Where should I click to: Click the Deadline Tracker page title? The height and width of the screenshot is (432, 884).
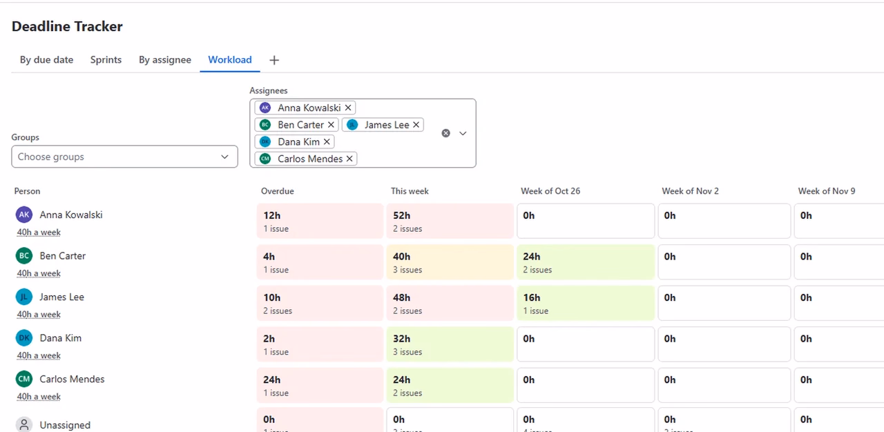pos(67,26)
